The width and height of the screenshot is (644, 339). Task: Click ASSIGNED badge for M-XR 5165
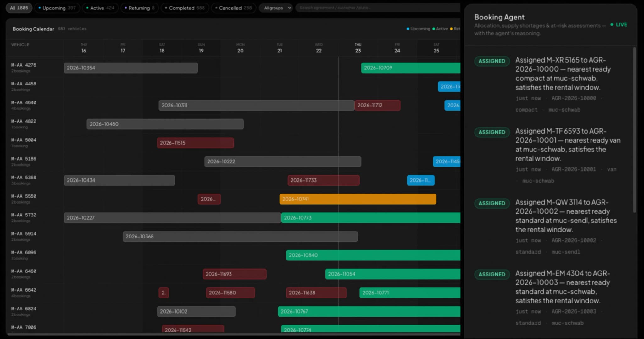tap(492, 61)
